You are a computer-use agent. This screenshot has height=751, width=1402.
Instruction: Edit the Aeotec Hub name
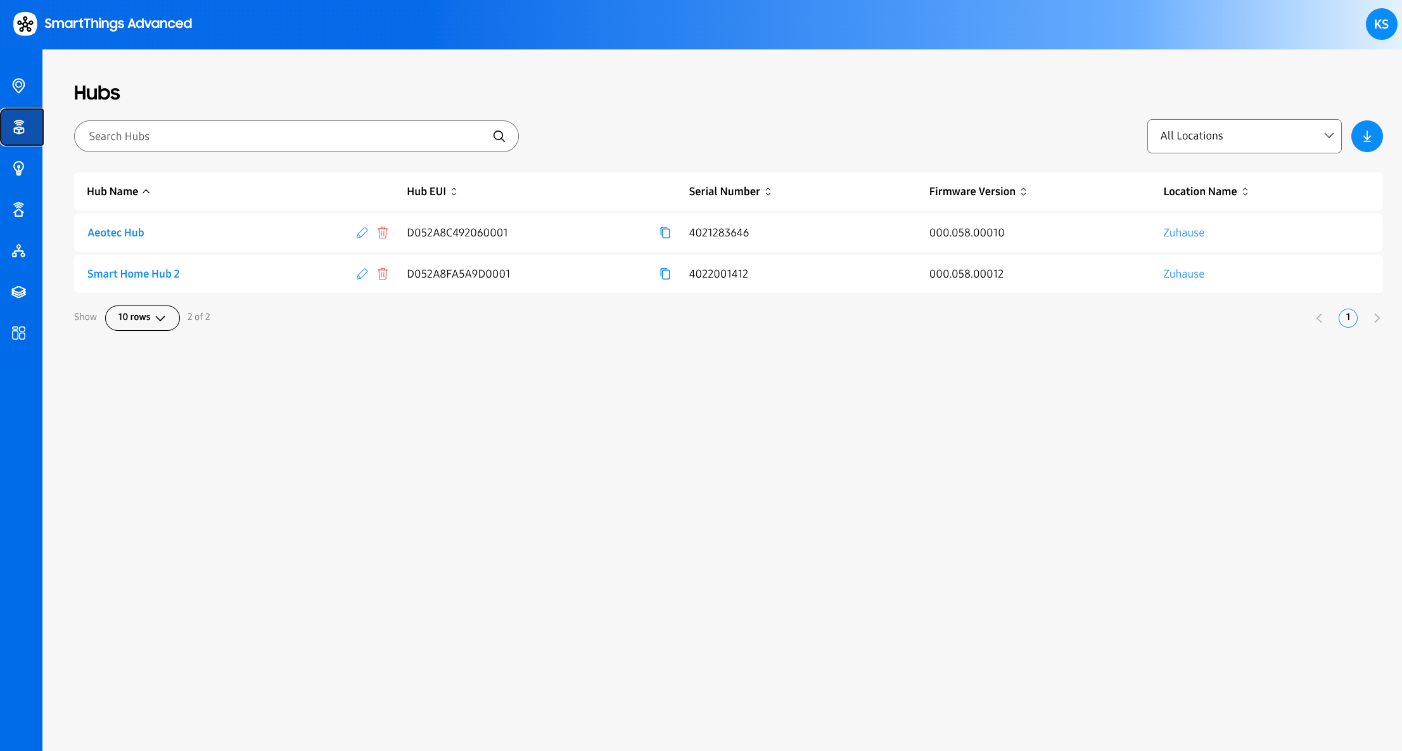362,233
